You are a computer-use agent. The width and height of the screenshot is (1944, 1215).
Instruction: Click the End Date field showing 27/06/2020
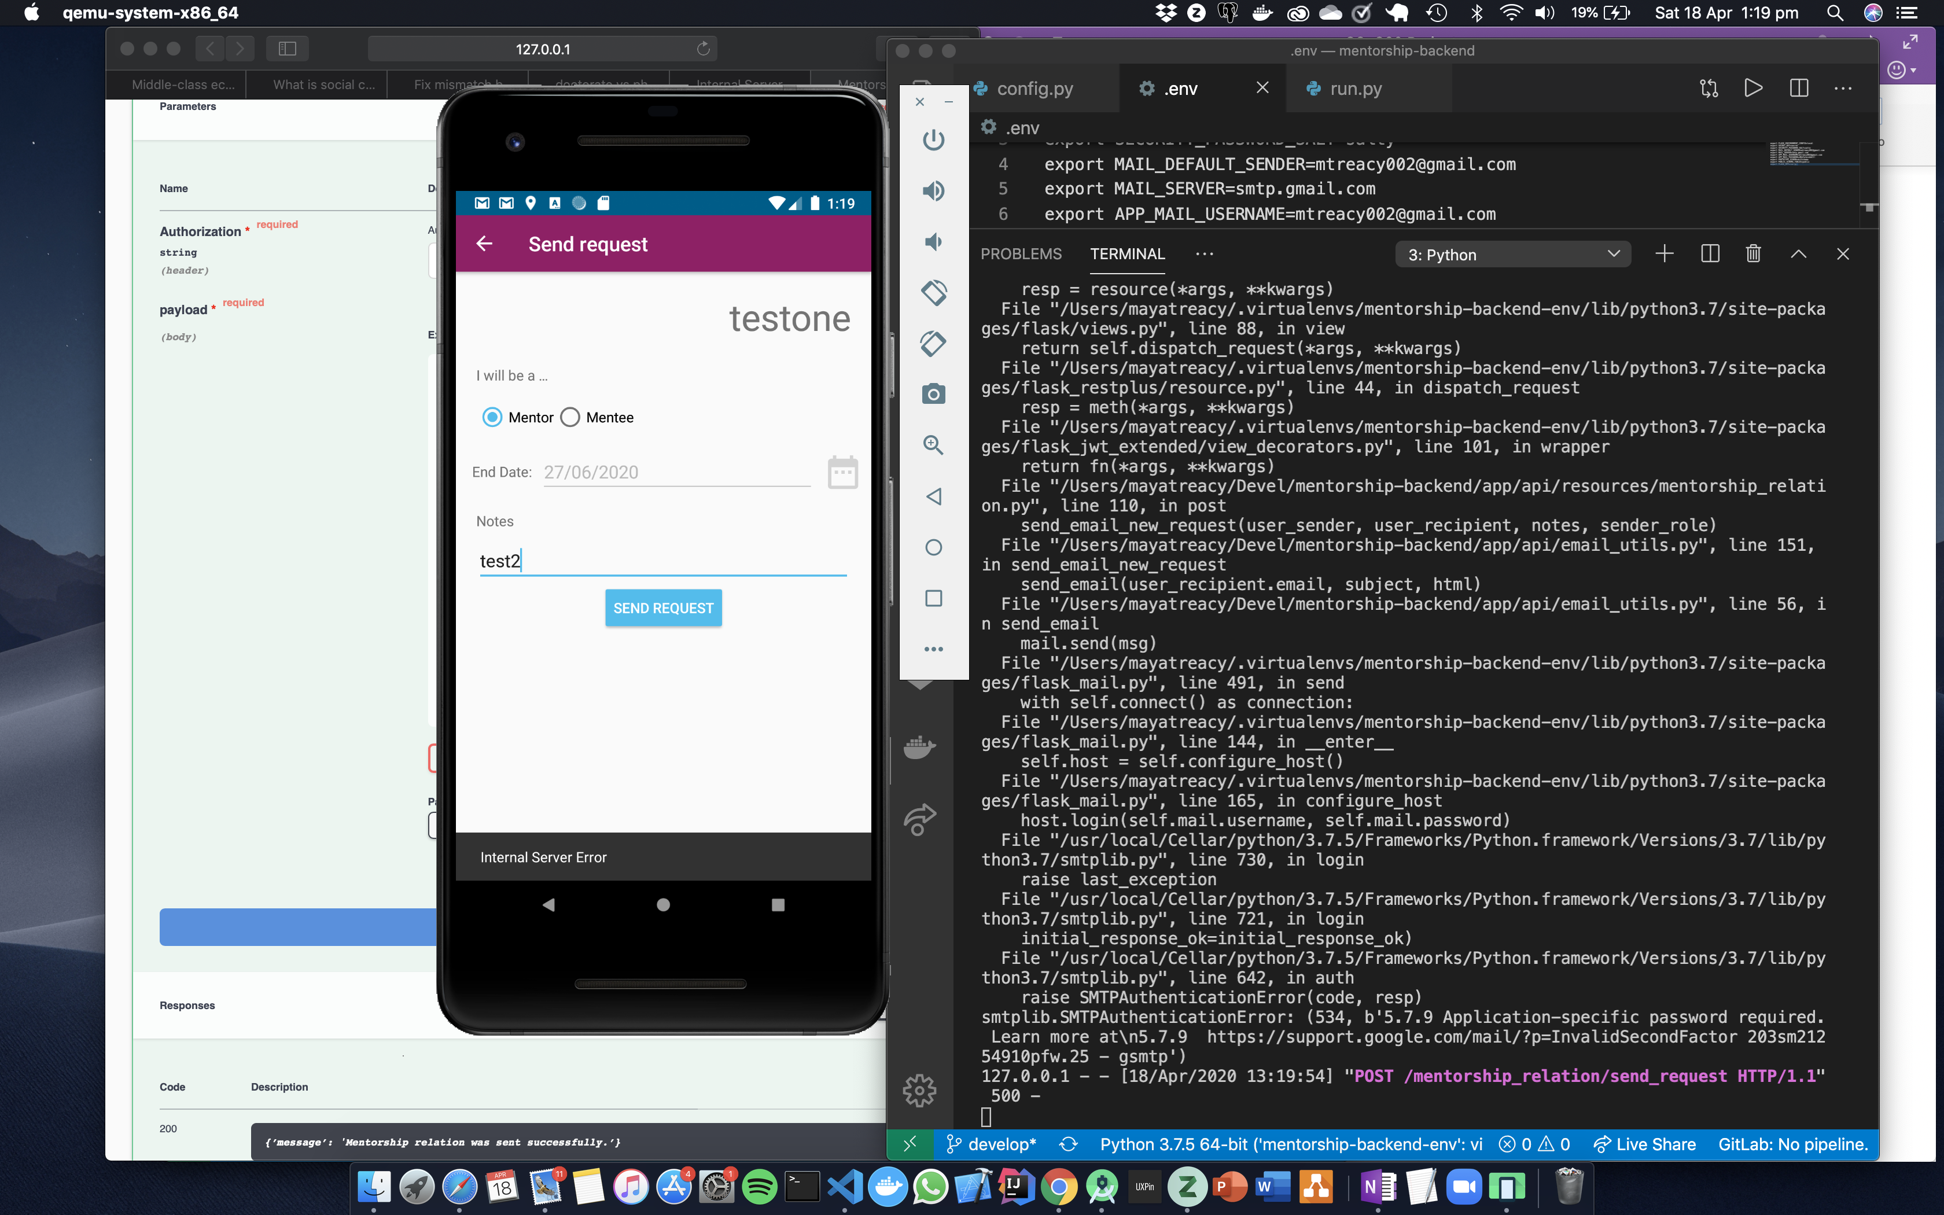[x=676, y=472]
